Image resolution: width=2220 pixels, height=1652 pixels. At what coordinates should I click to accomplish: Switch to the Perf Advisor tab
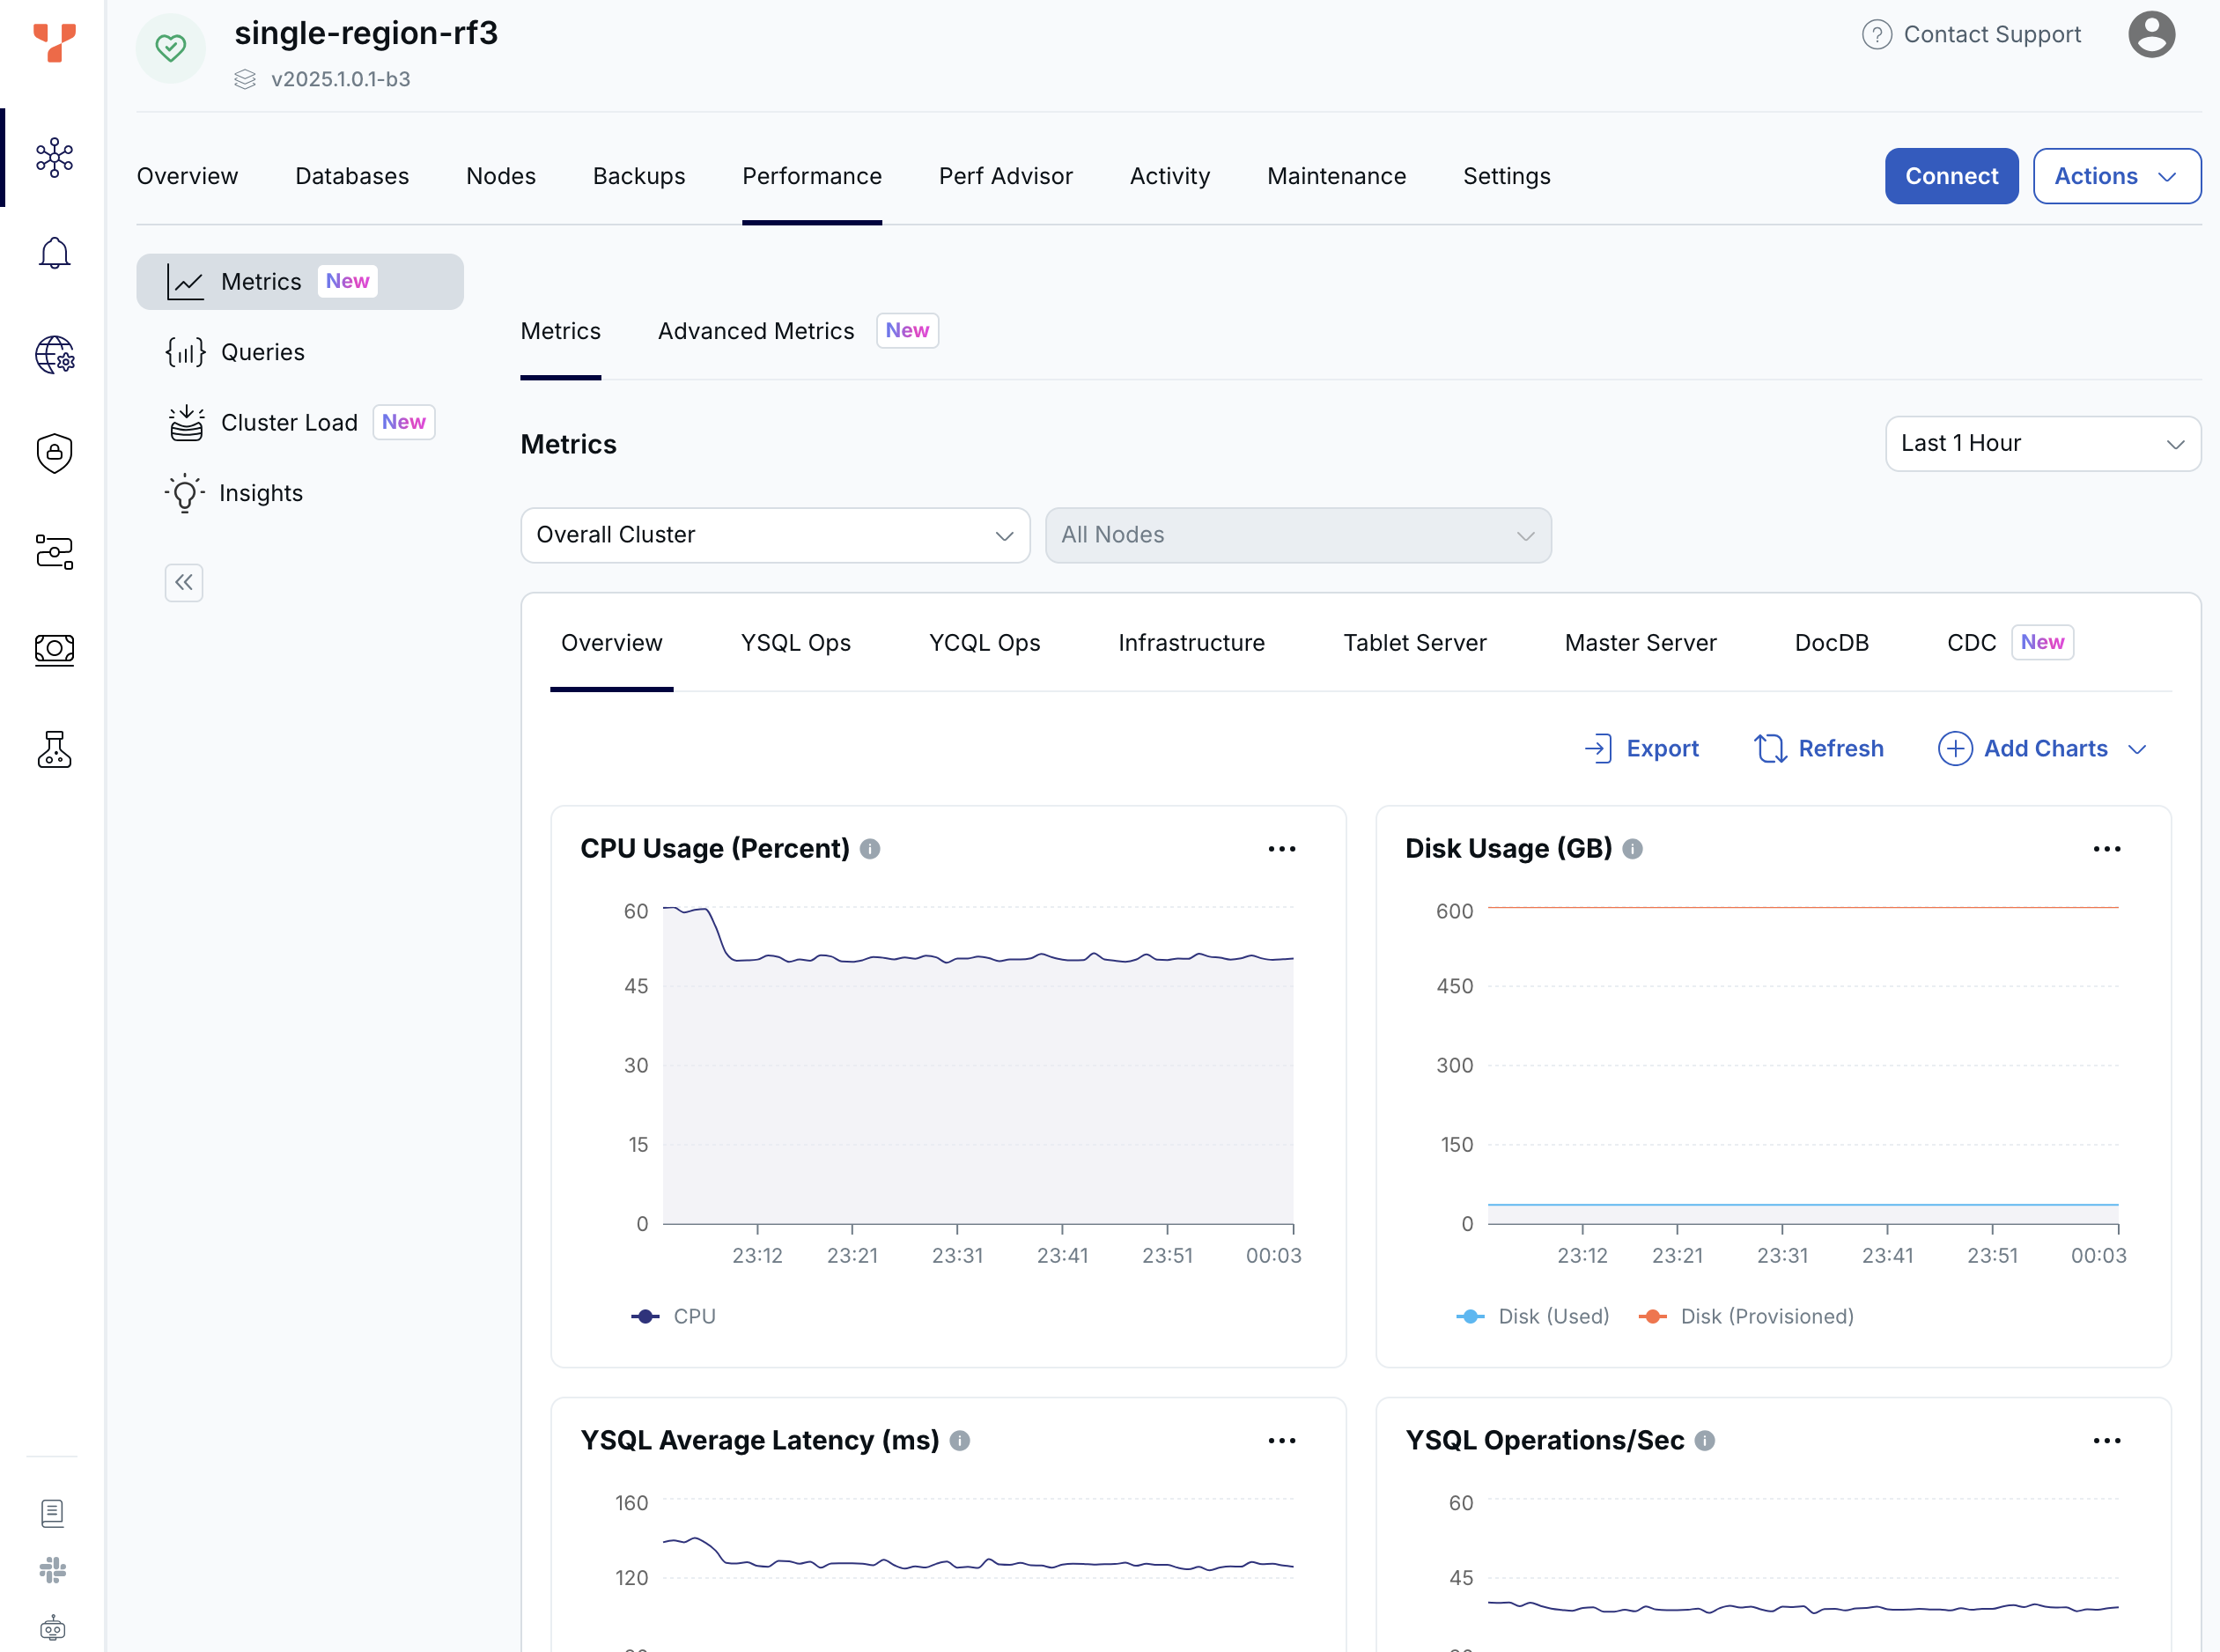[1005, 175]
